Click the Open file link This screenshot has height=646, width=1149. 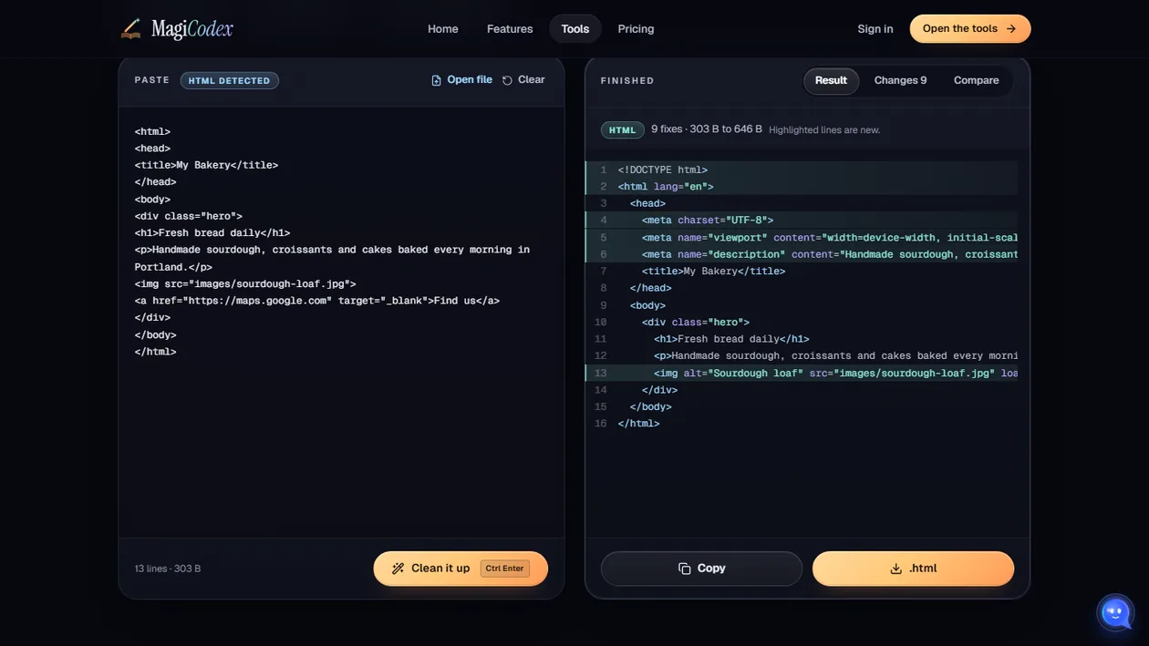tap(461, 80)
